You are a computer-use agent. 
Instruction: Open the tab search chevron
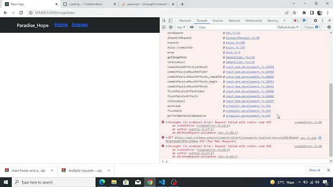[294, 4]
